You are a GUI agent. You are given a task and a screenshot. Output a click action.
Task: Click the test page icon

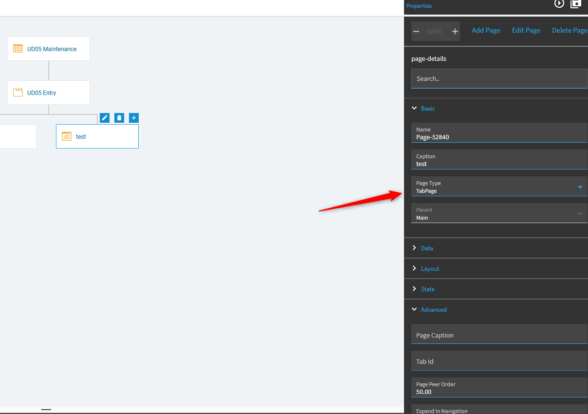[67, 136]
